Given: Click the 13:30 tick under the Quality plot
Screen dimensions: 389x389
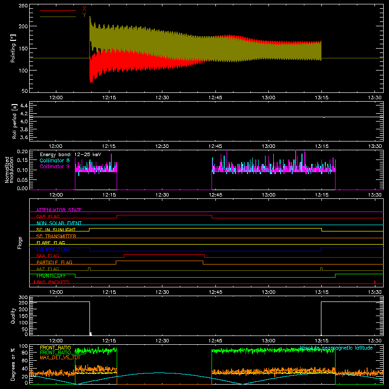Looking at the screenshot, I should click(x=374, y=341).
